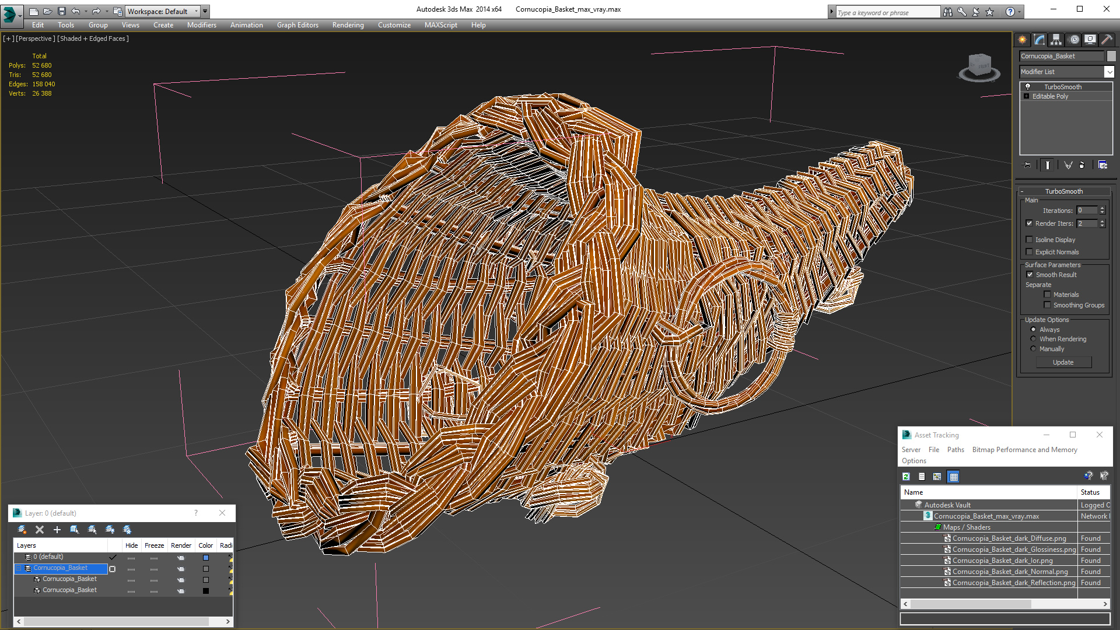Screen dimensions: 1120x630
Task: Enable Separate by Smoothing Groups checkbox
Action: click(x=1047, y=305)
